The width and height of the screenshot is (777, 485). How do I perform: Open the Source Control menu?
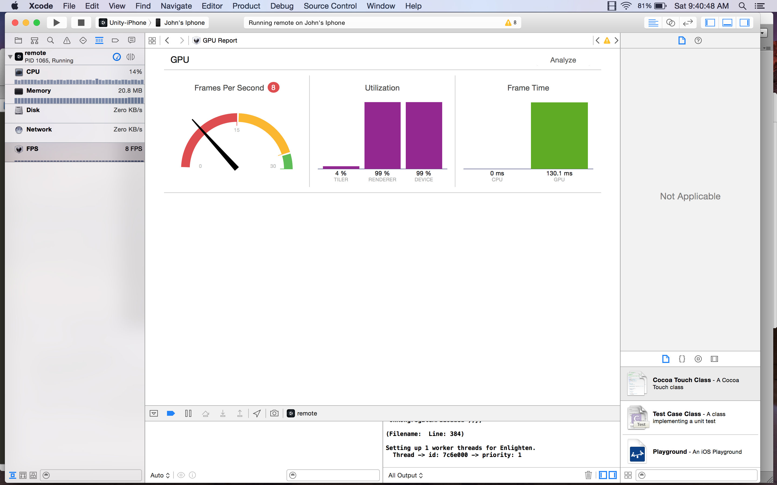pos(330,6)
